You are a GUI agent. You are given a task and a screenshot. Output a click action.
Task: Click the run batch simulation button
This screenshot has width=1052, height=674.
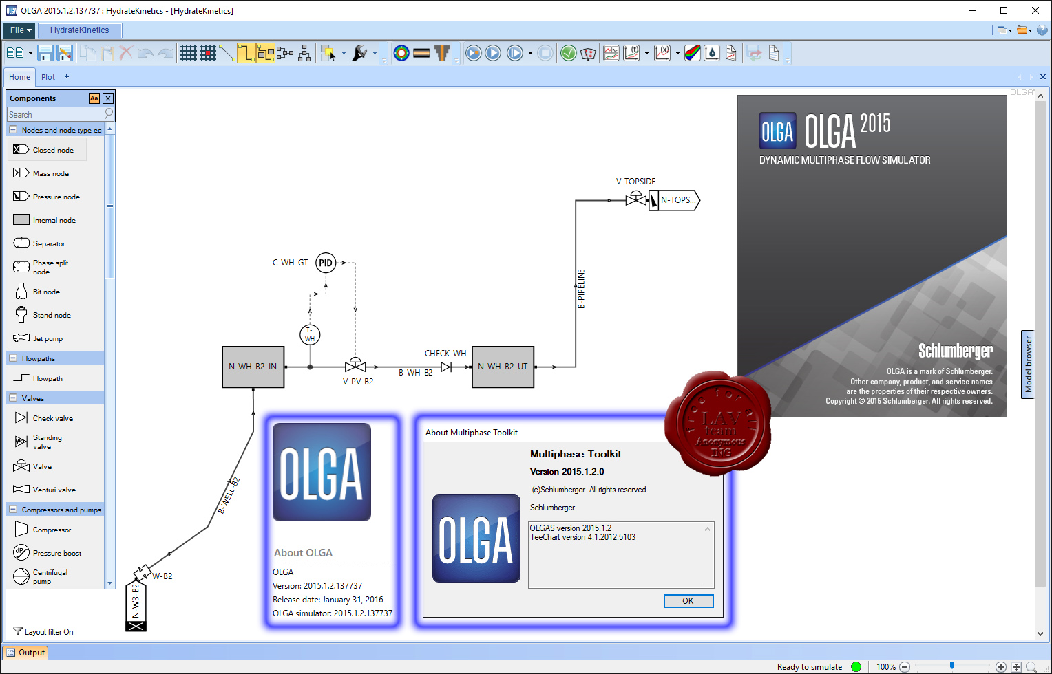474,53
